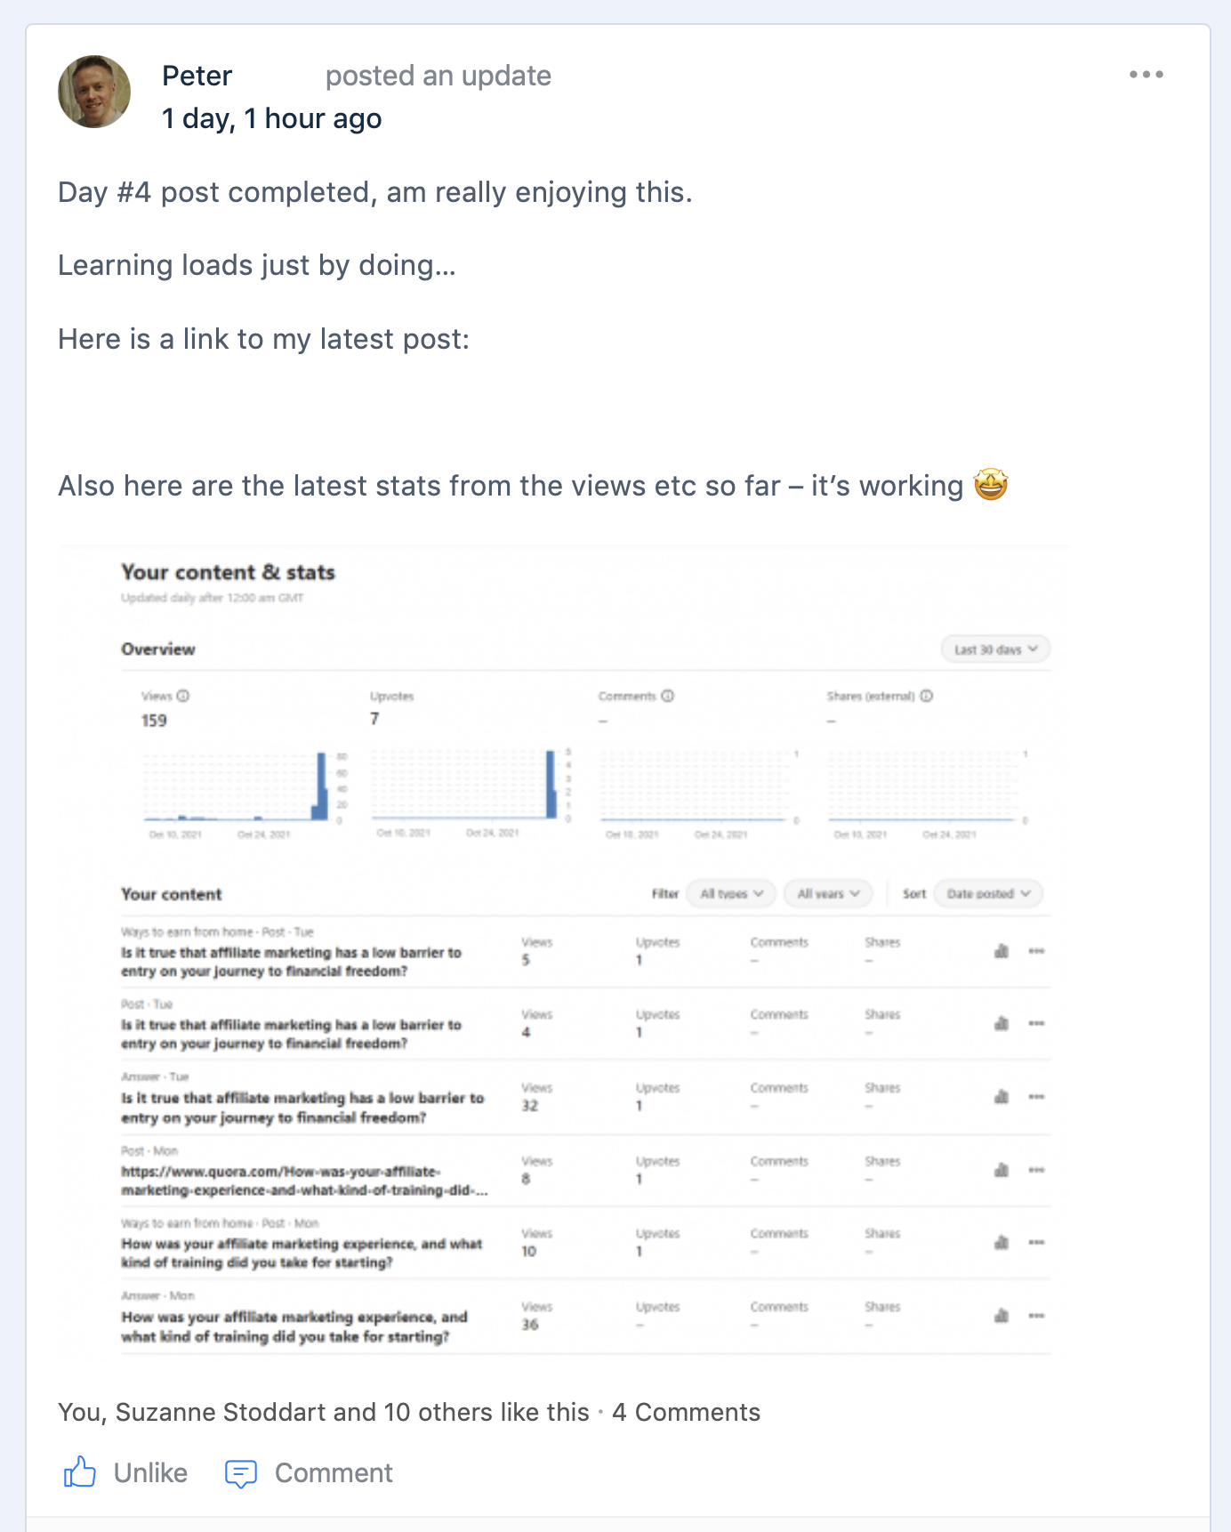Open the All types filter dropdown

(x=731, y=893)
